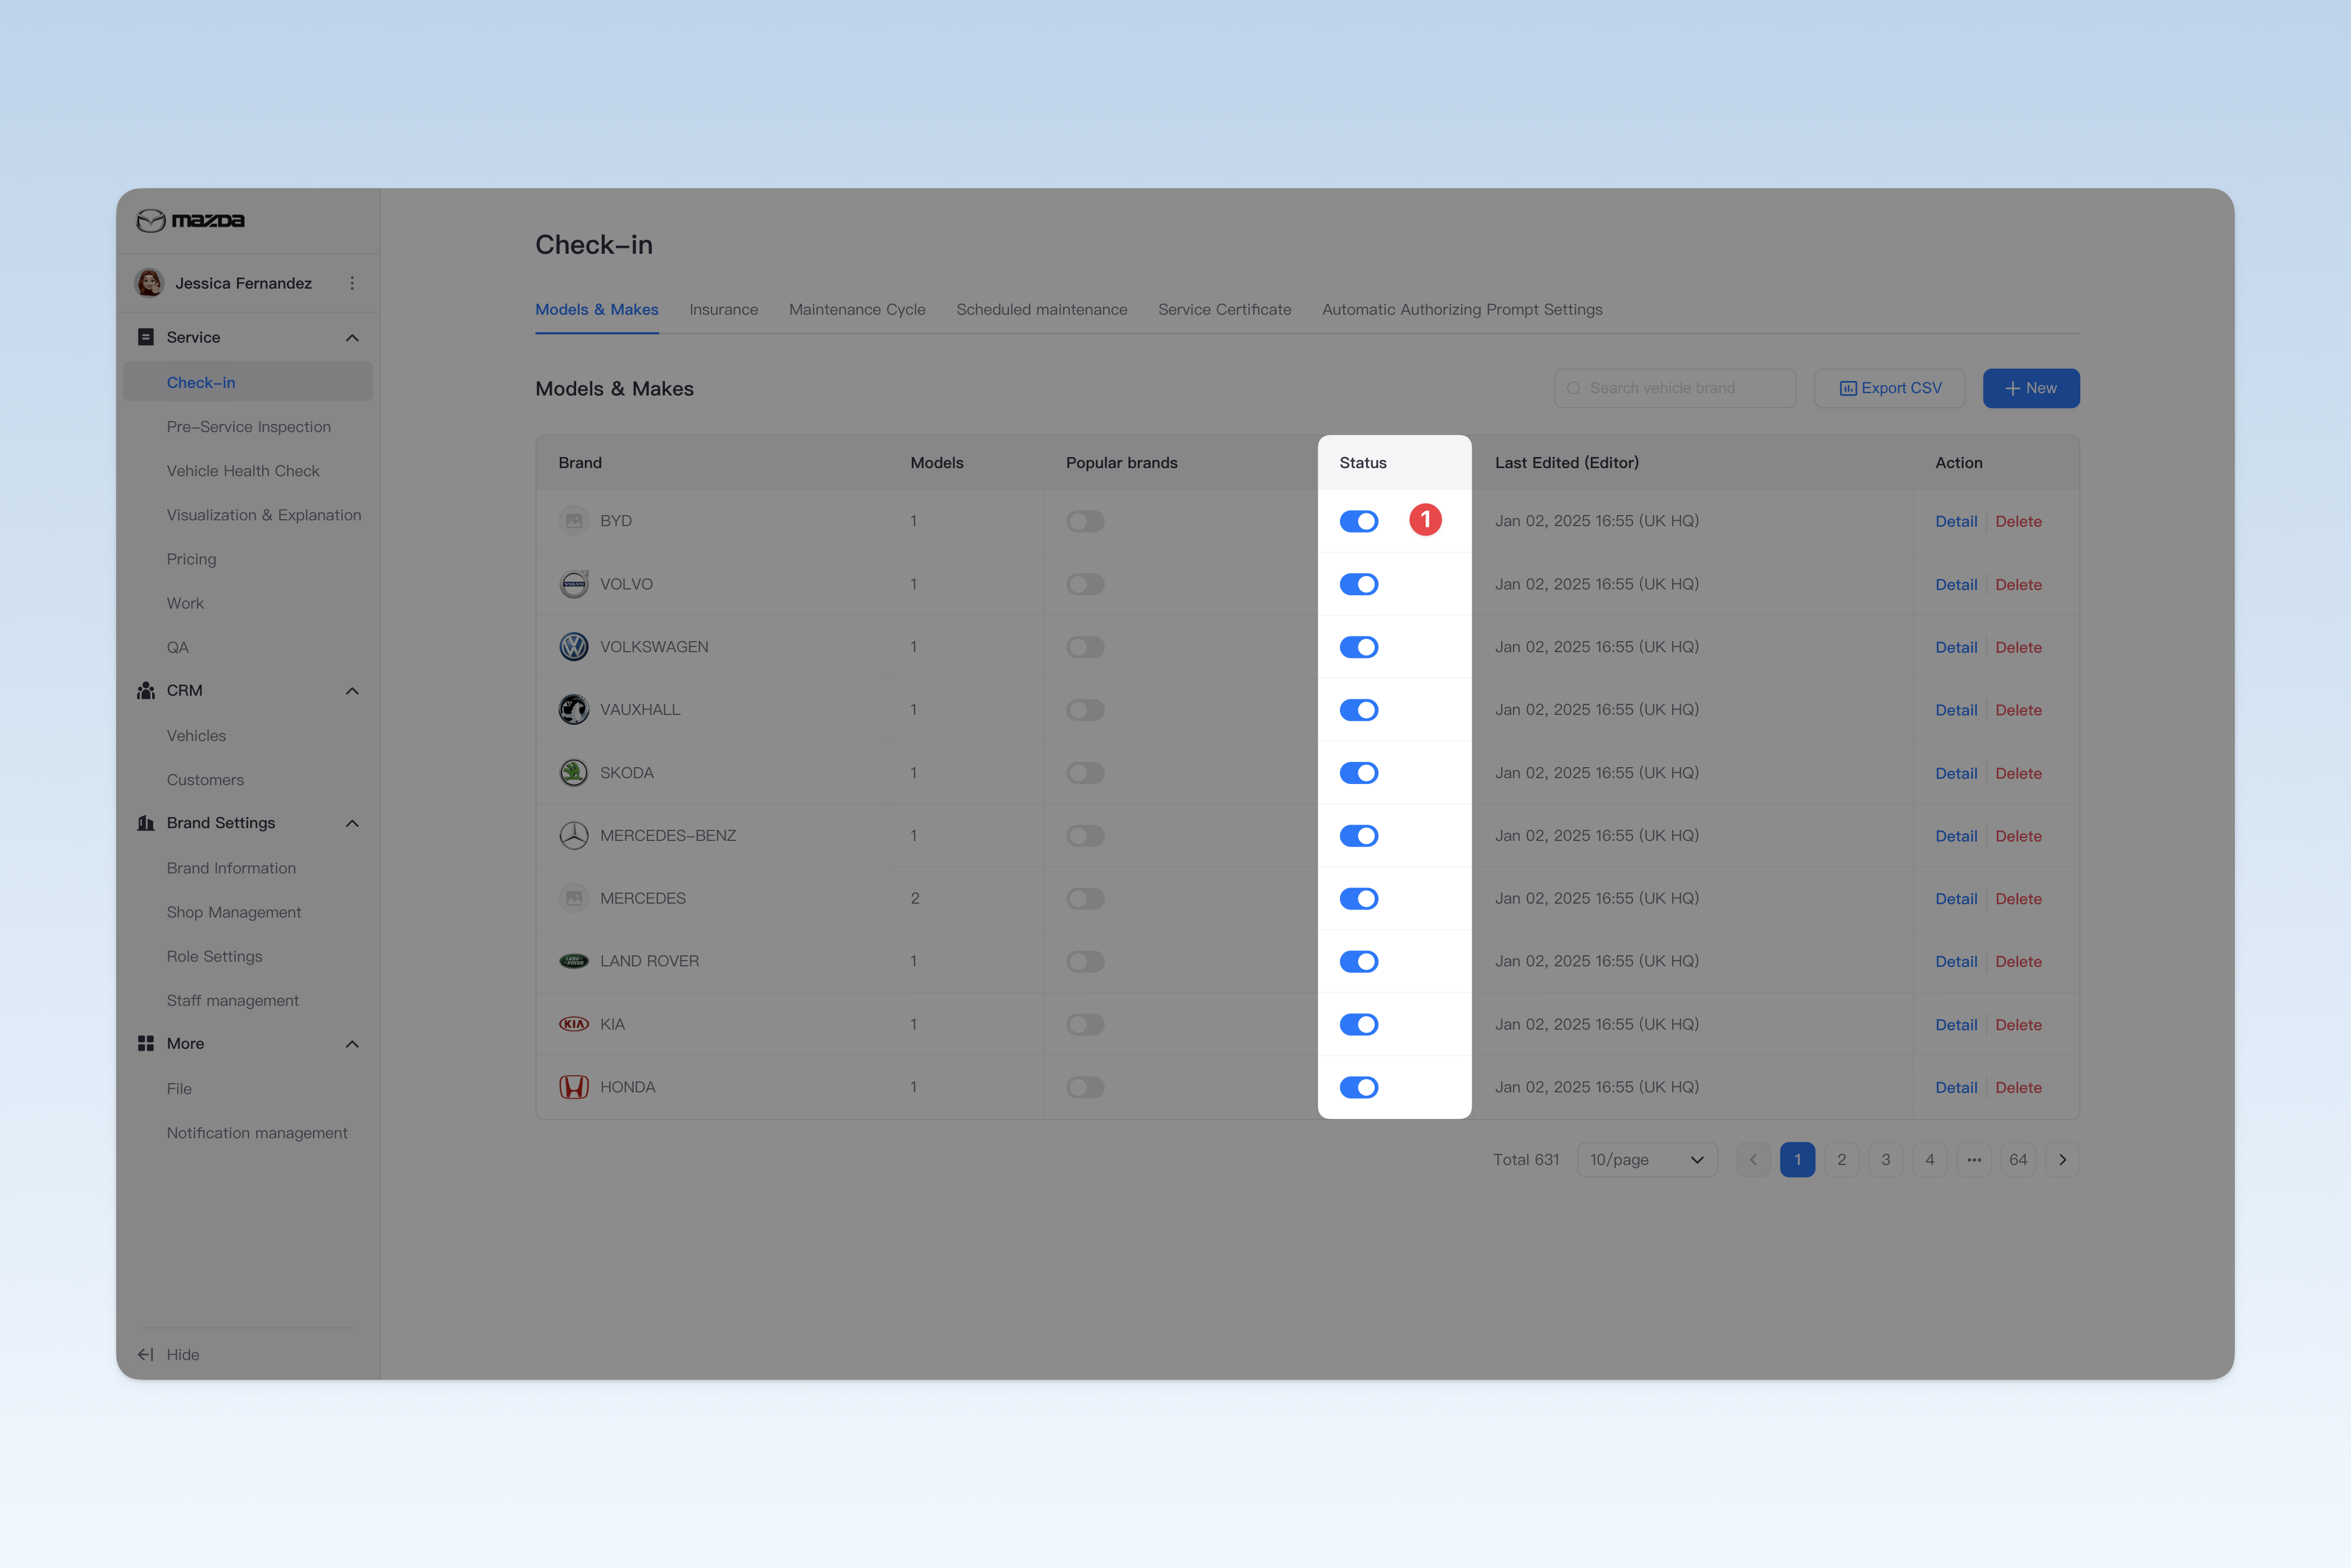Click the Mercedes-Benz star logo
The image size is (2351, 1568).
click(574, 836)
